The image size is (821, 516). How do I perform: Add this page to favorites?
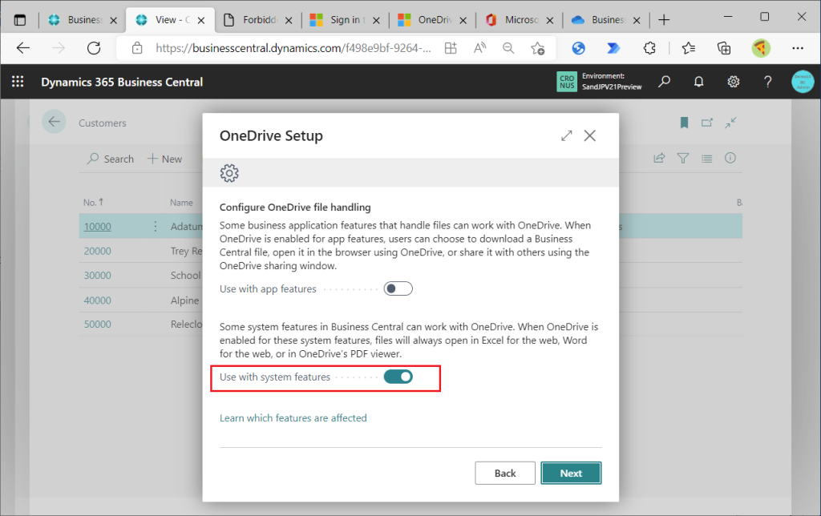538,48
